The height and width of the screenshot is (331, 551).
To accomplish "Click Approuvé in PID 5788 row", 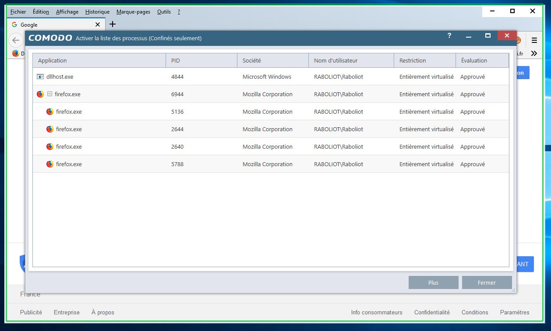I will pos(473,164).
